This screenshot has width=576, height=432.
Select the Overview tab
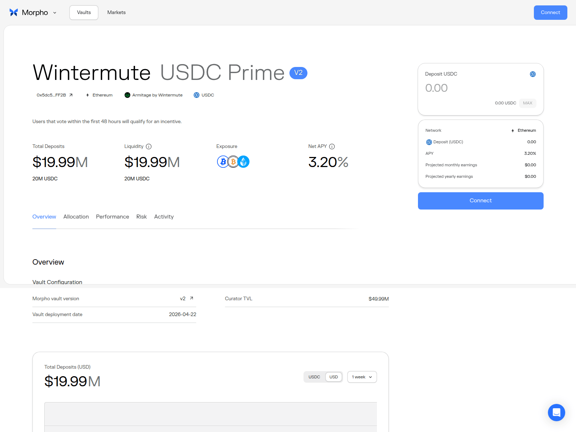44,217
